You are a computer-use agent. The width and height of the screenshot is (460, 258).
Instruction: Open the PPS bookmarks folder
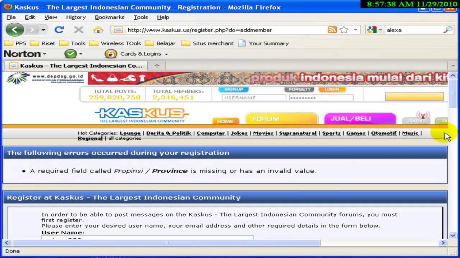click(15, 43)
